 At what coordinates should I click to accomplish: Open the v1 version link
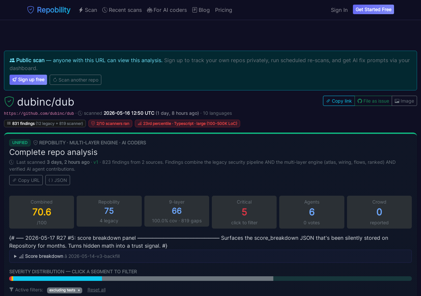pos(96,162)
